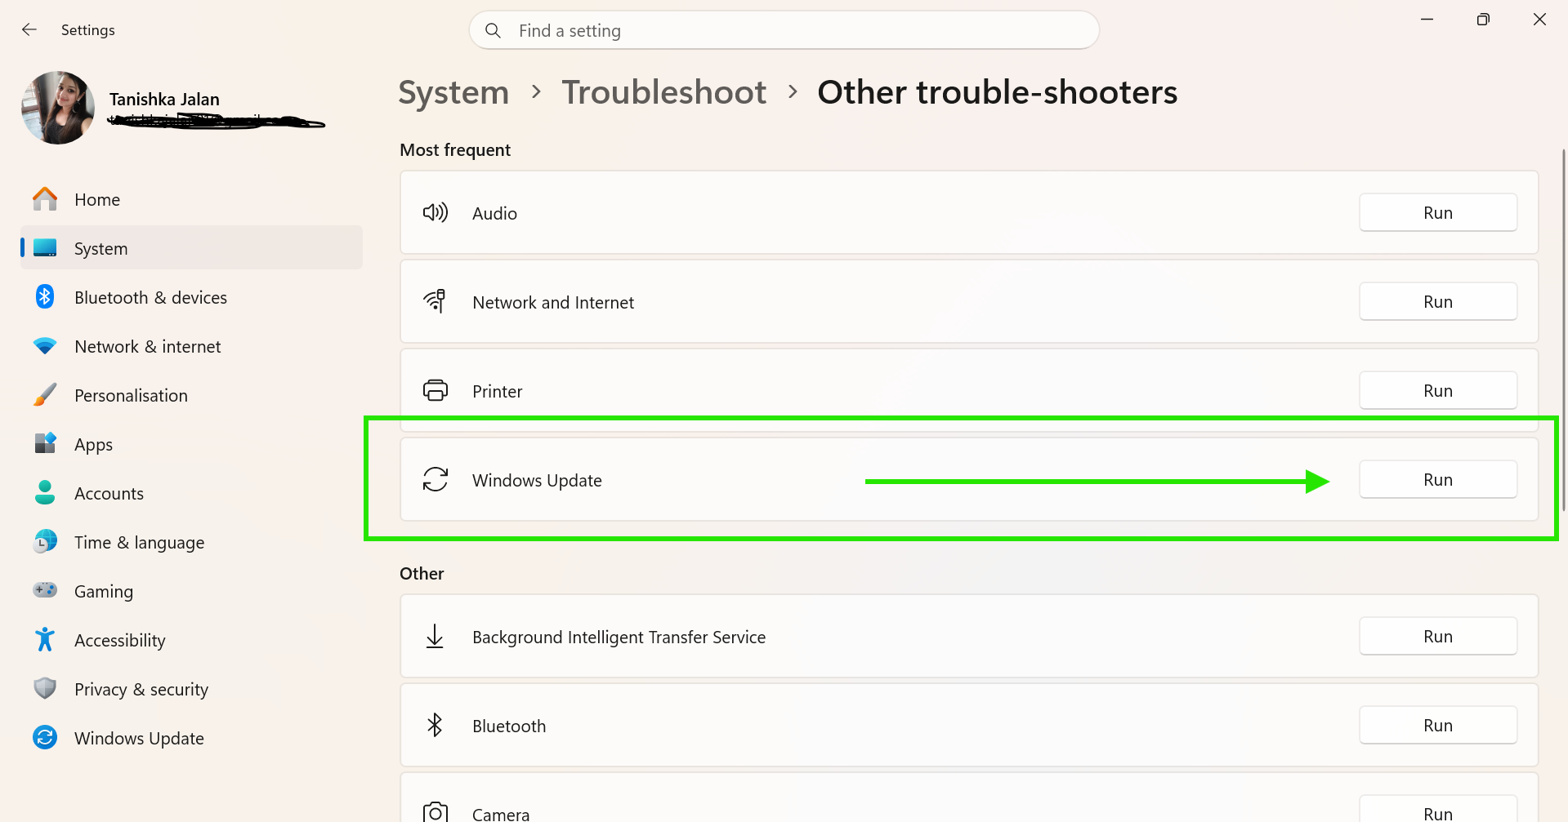Run the Network and Internet troubleshooter

(1438, 301)
